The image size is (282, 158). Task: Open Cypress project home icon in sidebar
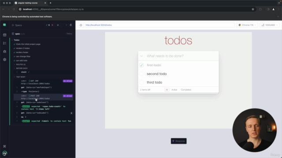tap(4, 25)
